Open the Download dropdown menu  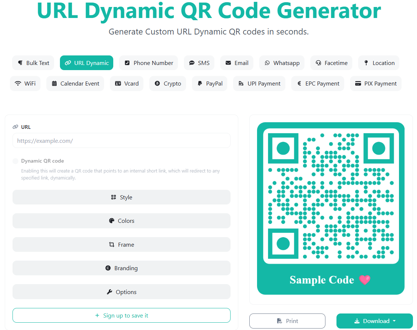click(374, 321)
